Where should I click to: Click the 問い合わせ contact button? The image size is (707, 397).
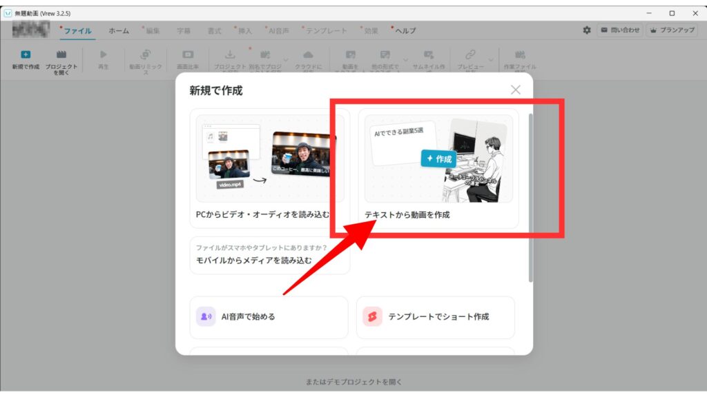(619, 30)
